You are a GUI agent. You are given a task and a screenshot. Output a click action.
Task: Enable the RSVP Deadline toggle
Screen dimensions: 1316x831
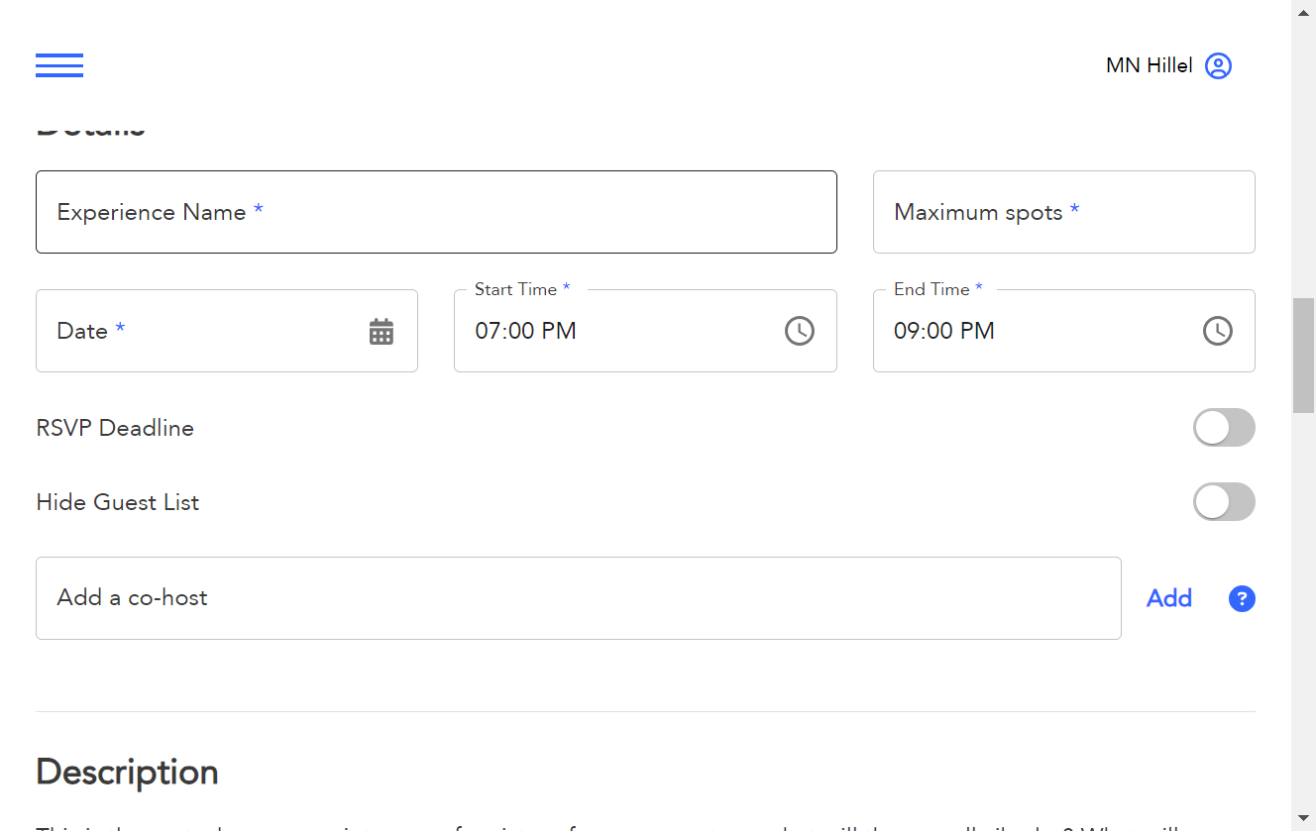(x=1224, y=428)
